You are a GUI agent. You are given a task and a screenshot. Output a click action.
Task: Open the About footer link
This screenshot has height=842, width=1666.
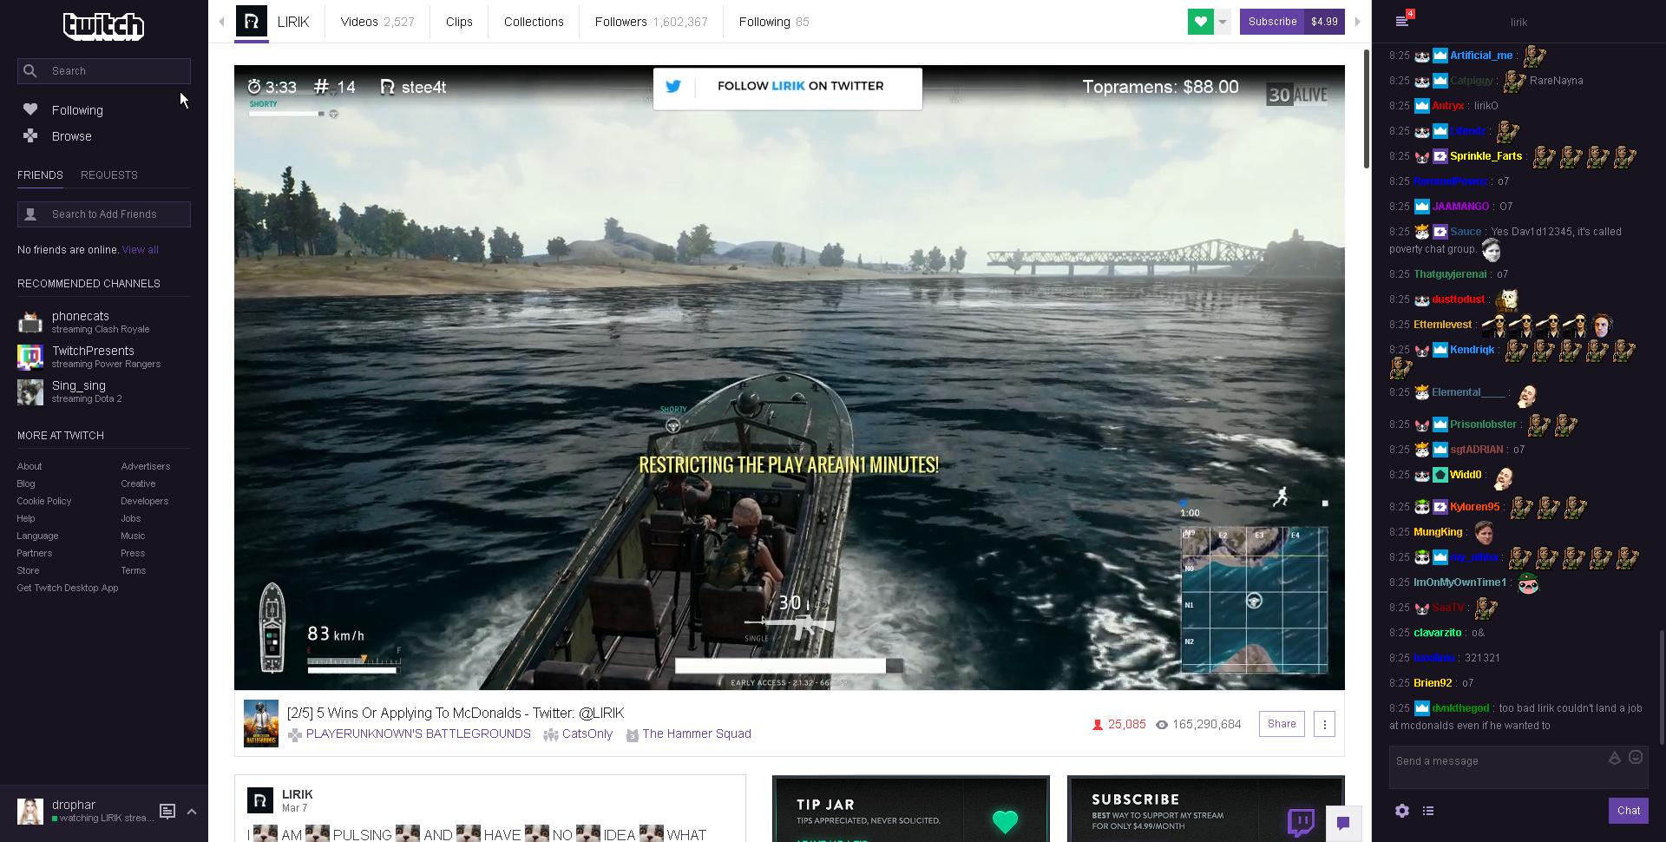pyautogui.click(x=29, y=466)
